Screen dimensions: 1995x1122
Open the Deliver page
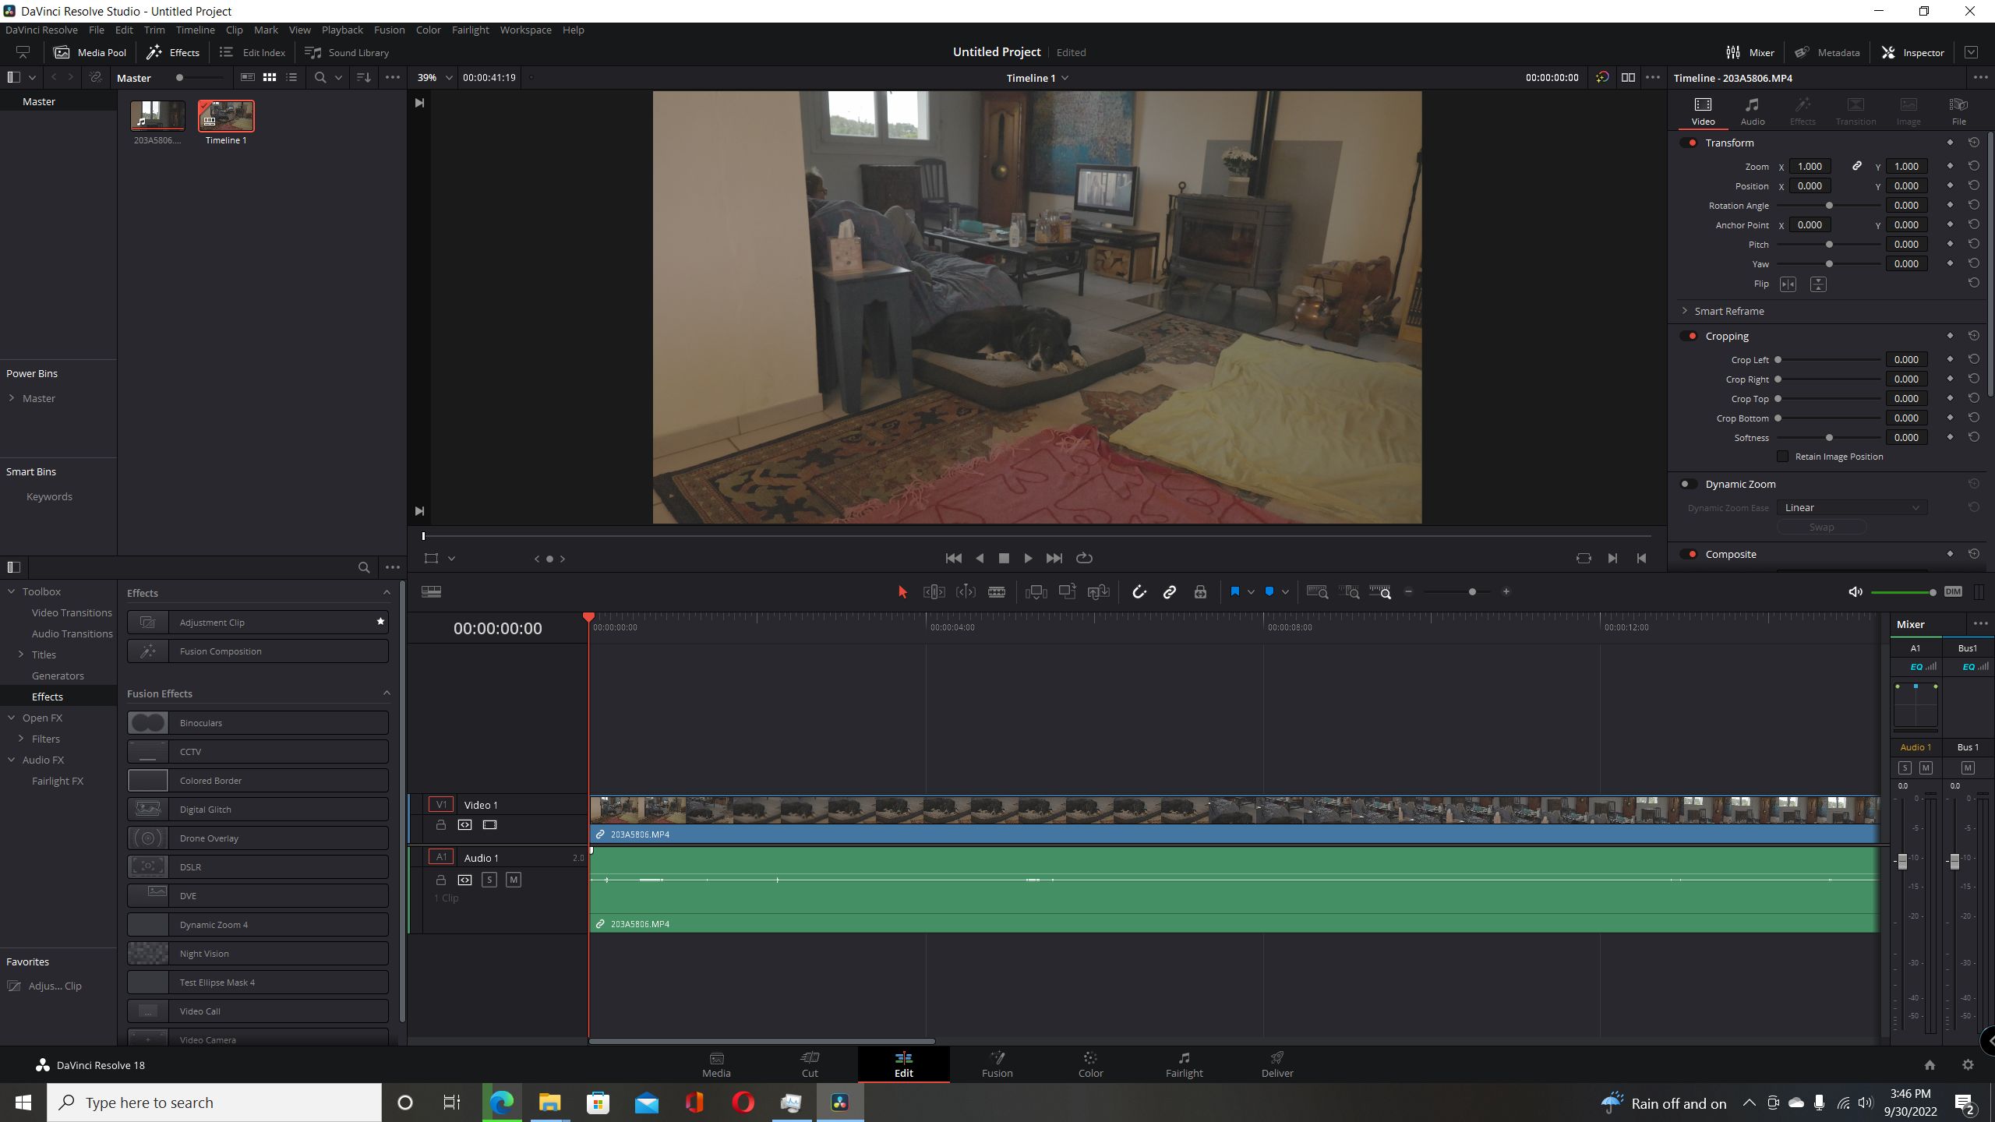(1277, 1064)
